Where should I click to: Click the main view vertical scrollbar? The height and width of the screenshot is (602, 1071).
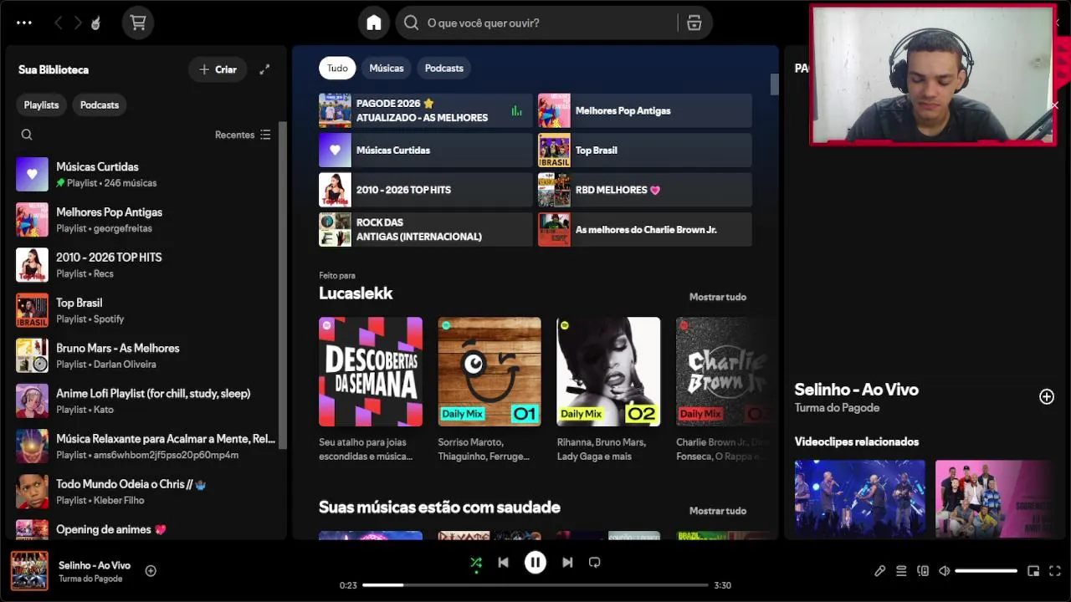(x=775, y=84)
